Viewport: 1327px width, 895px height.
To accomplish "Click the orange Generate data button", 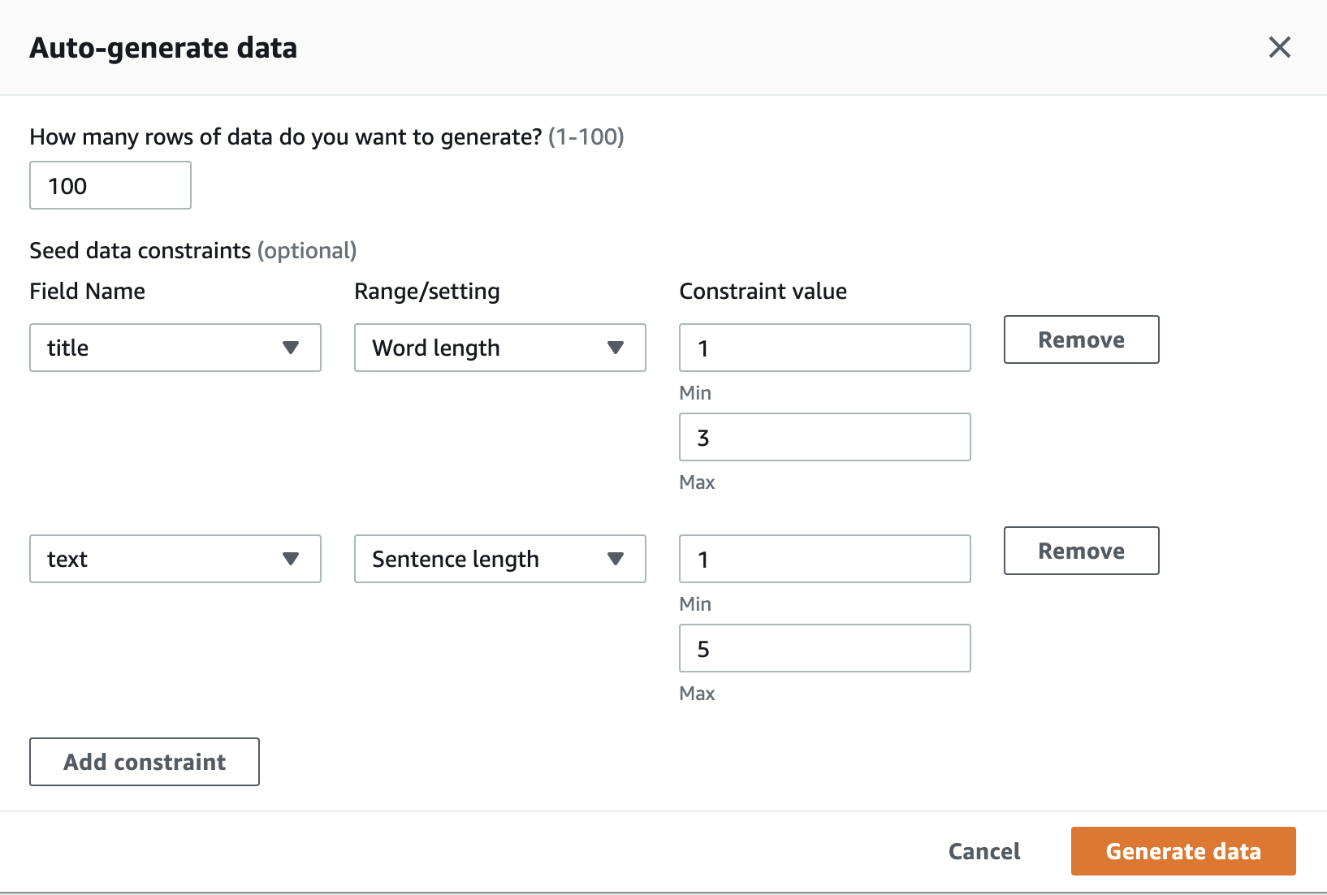I will pos(1183,851).
